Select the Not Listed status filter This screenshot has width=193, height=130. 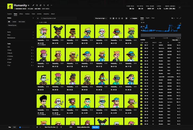pos(22,22)
